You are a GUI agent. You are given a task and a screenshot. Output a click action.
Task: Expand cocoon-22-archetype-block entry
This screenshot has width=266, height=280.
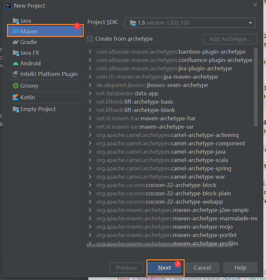[x=90, y=185]
